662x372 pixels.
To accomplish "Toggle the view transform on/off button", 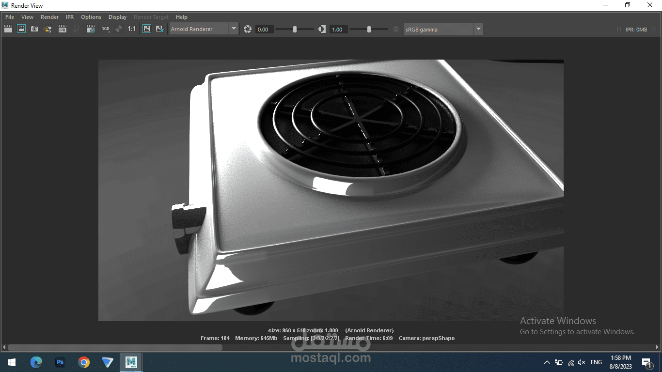I will tap(396, 29).
